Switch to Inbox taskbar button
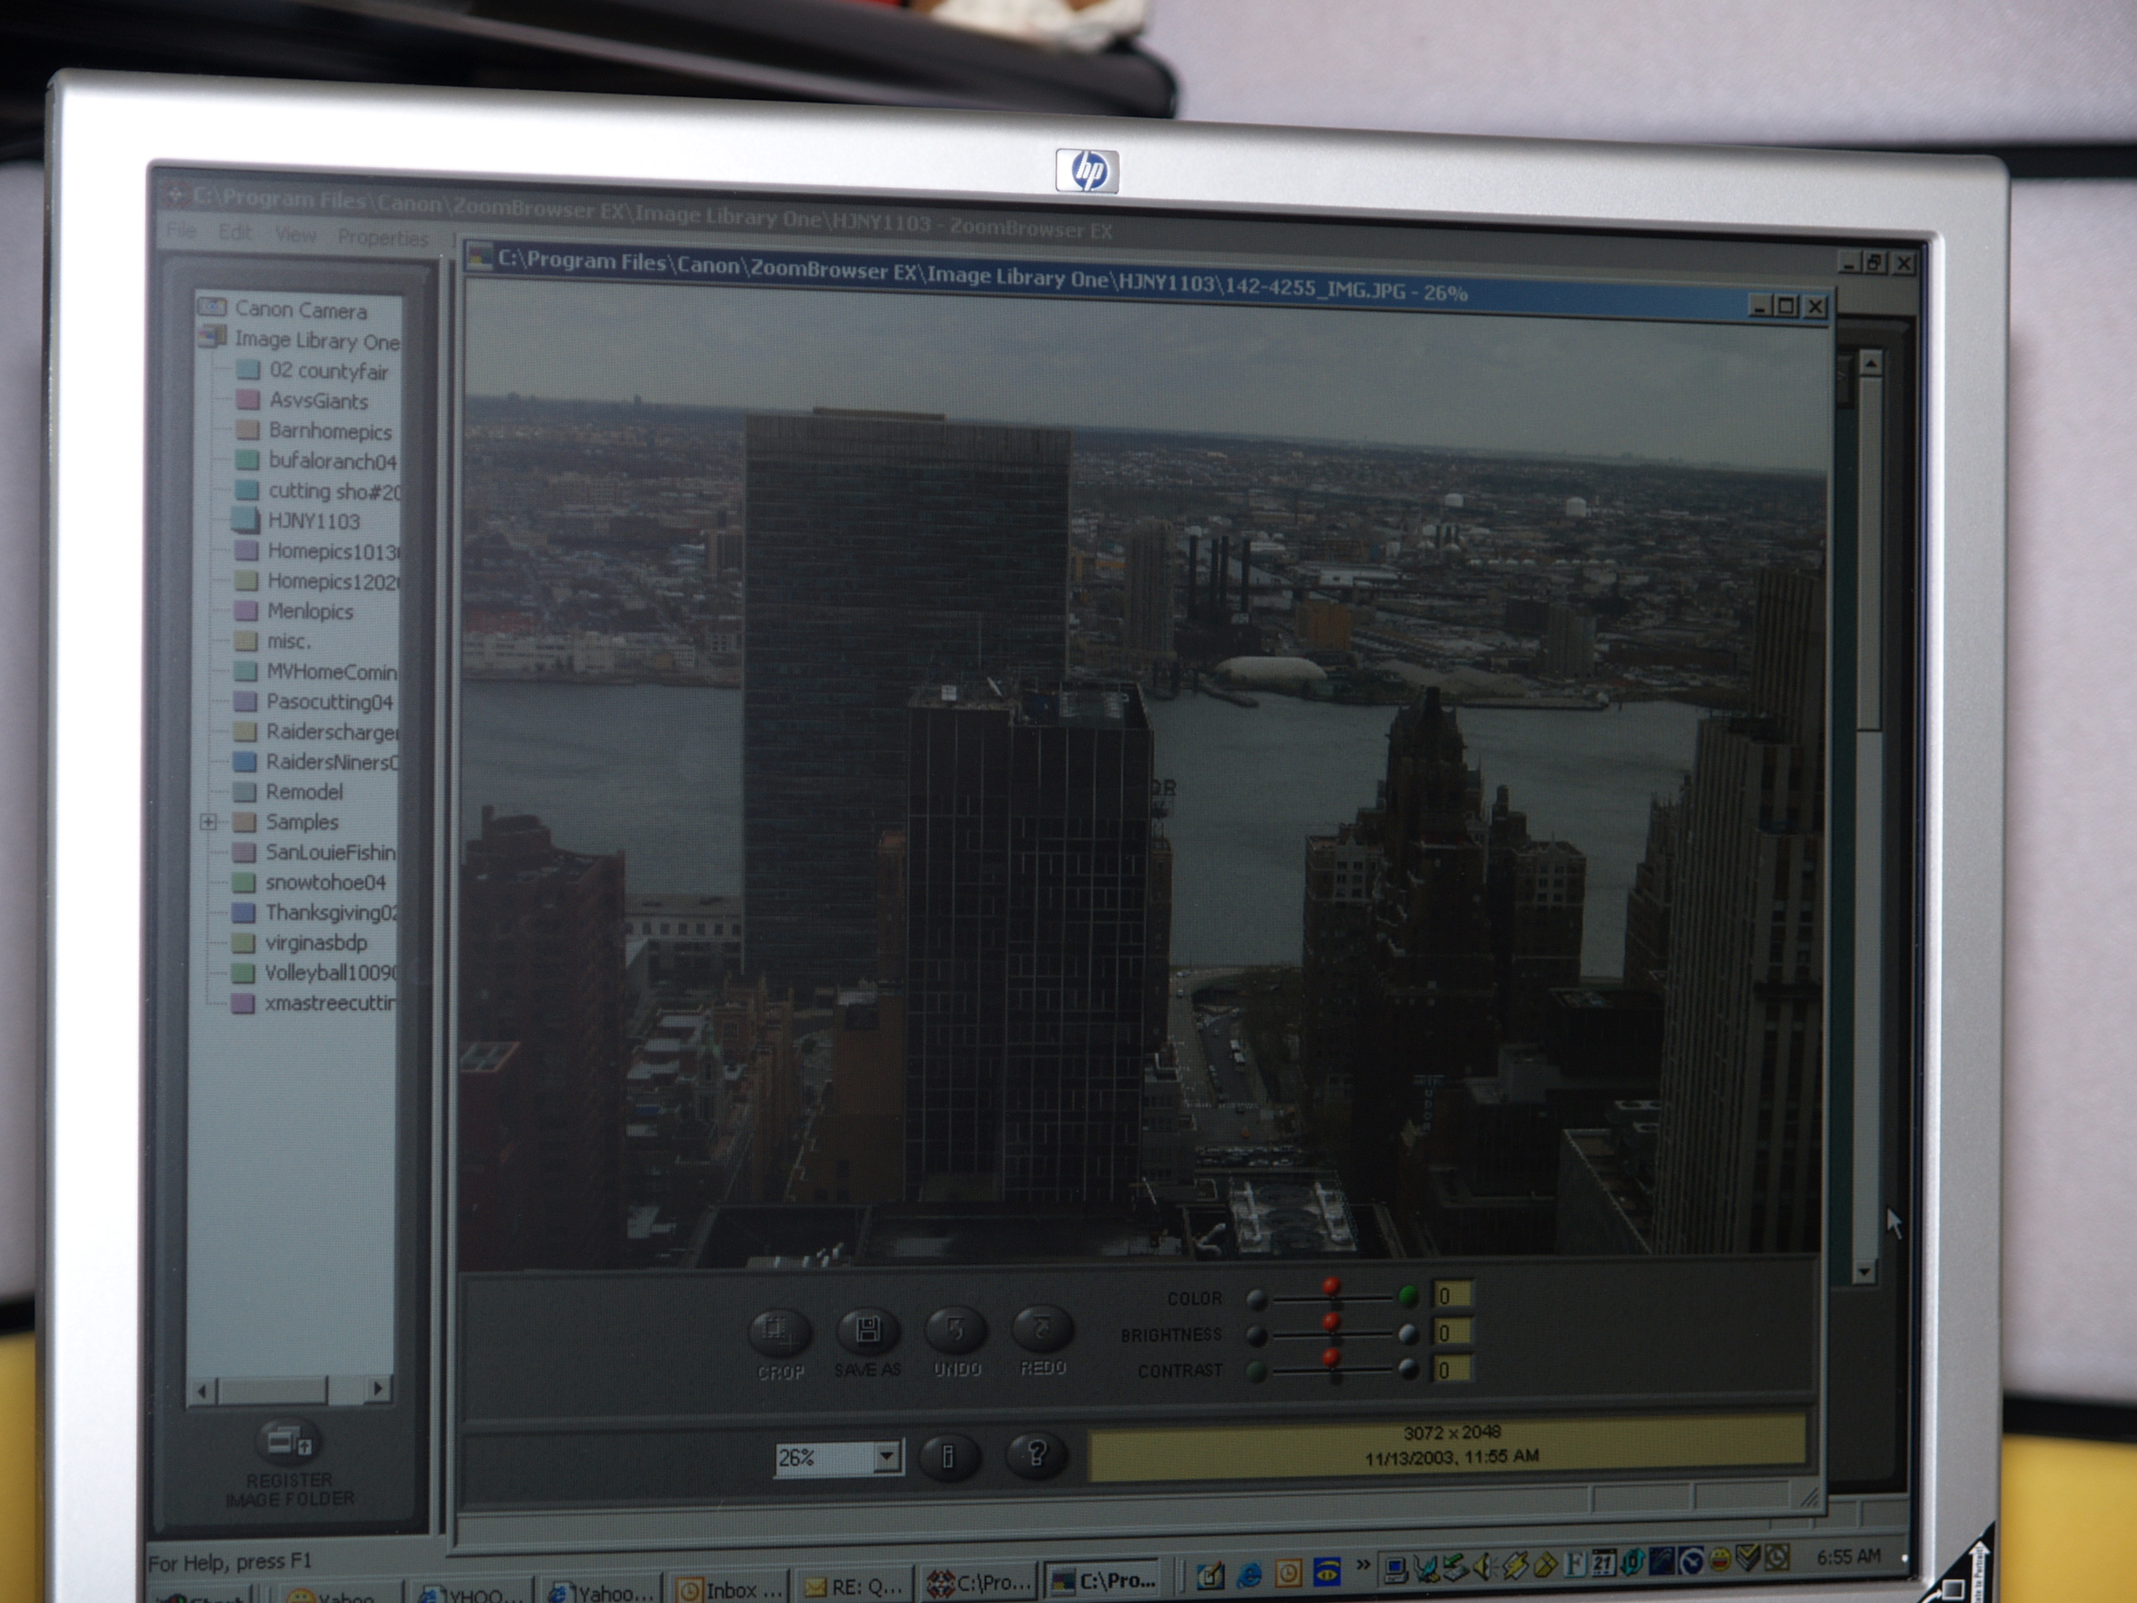This screenshot has width=2137, height=1603. (x=731, y=1589)
